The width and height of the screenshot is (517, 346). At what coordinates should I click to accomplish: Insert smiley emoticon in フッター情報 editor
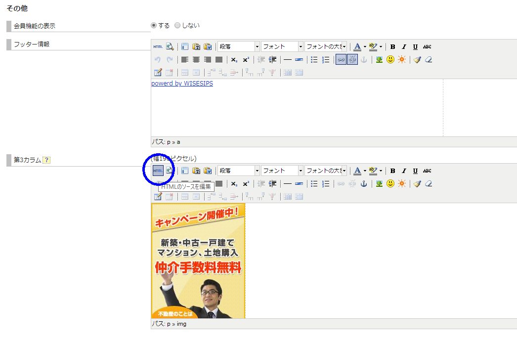pos(390,60)
